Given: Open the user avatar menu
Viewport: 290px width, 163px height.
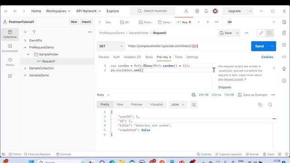Looking at the screenshot, I should (215, 11).
